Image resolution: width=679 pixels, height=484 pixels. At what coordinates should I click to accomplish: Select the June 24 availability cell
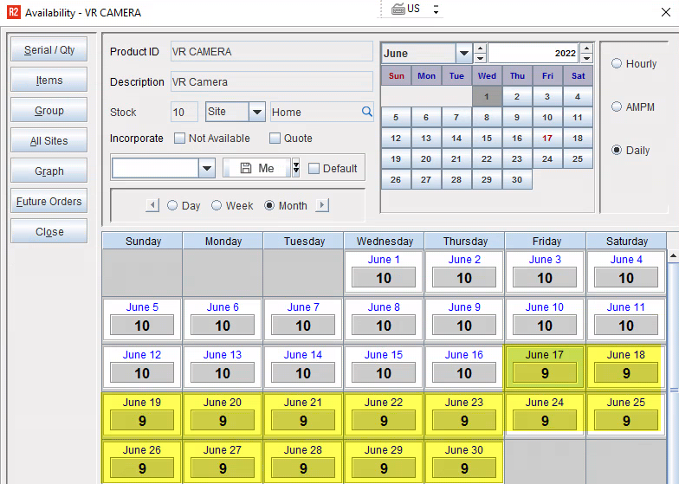pyautogui.click(x=545, y=412)
